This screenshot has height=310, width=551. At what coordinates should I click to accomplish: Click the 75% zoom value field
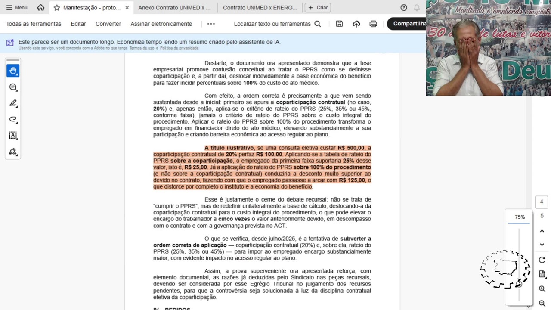point(520,217)
